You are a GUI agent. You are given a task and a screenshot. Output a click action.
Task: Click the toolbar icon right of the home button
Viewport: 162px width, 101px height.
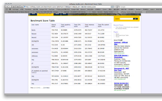click(x=18, y=7)
